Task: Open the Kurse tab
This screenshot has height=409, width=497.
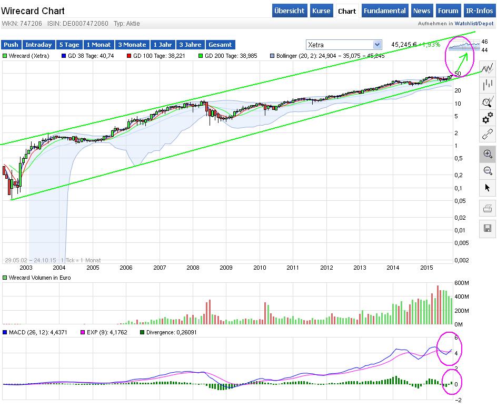Action: tap(321, 11)
